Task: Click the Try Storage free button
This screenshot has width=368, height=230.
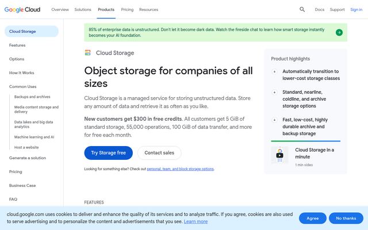Action: coord(109,153)
